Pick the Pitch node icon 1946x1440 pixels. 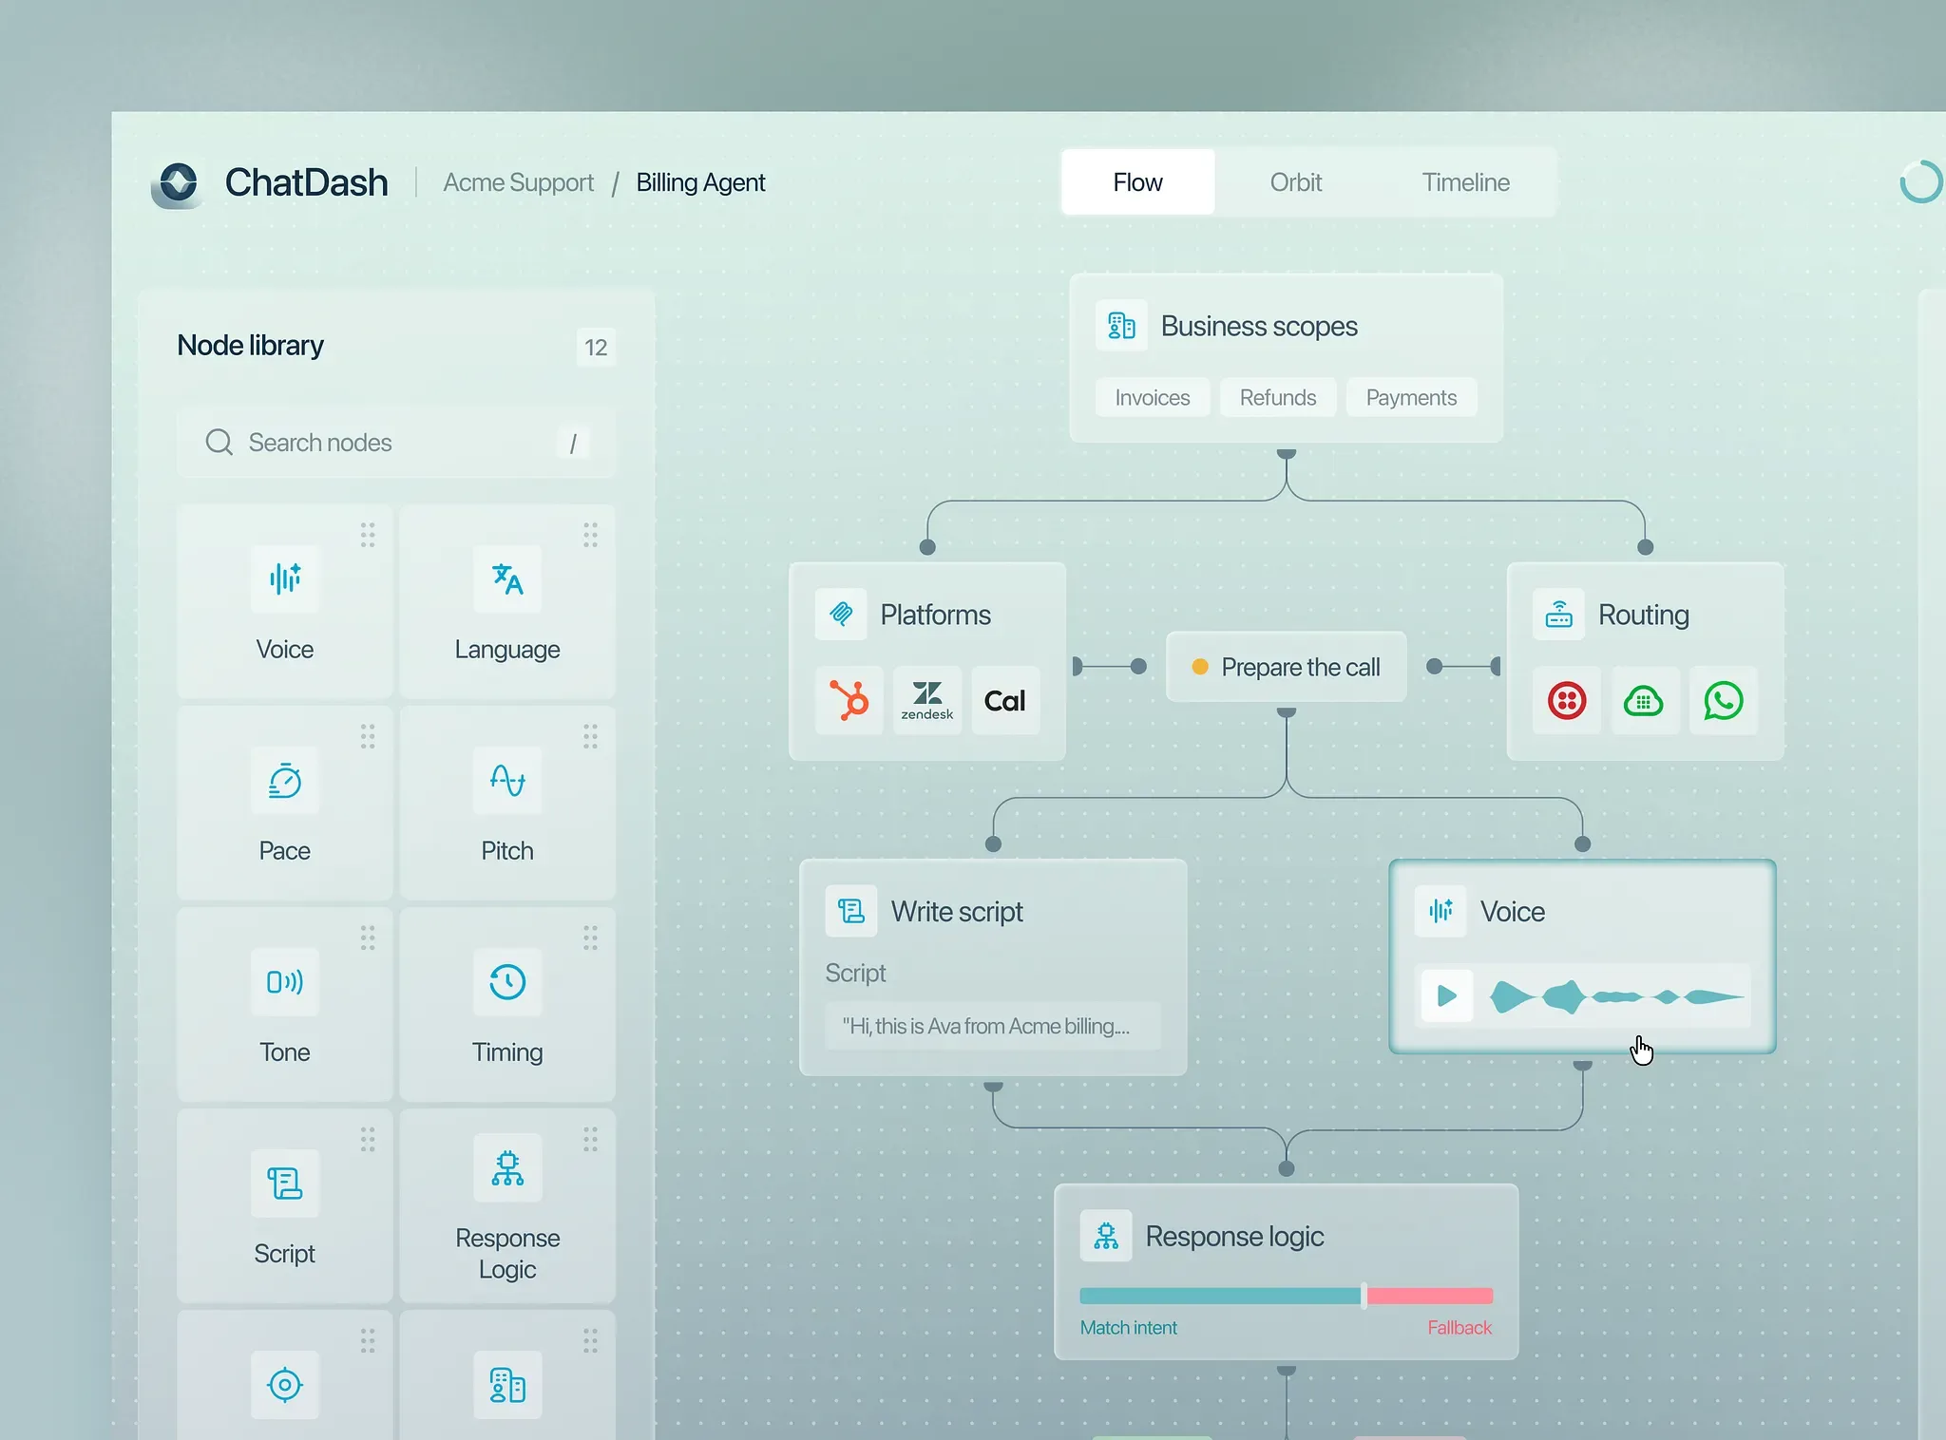point(507,780)
